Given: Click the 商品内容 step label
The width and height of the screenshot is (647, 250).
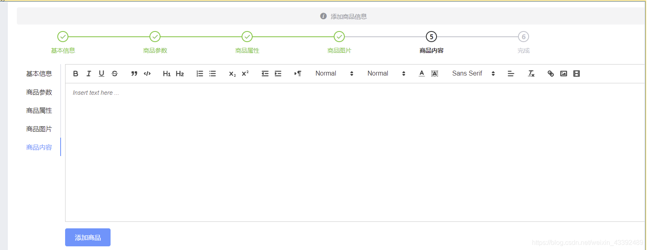Looking at the screenshot, I should coord(432,51).
